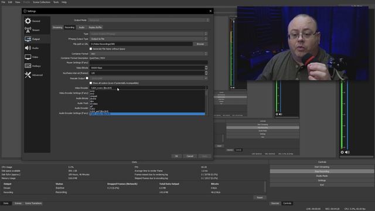Open Container Format dropdown
This screenshot has height=211, width=375.
(x=148, y=54)
